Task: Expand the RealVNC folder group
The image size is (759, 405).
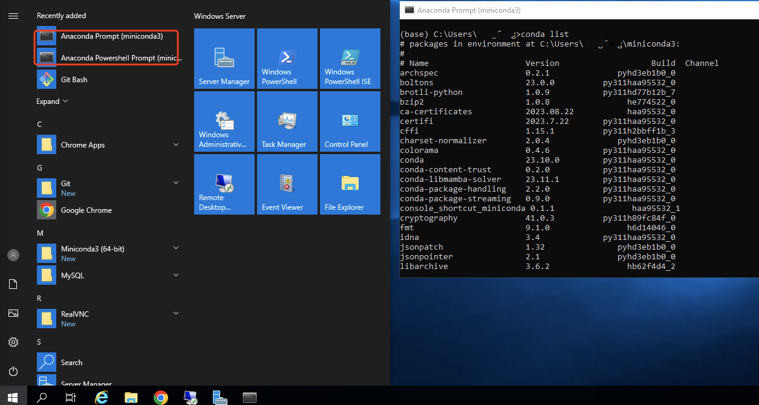Action: click(x=176, y=314)
